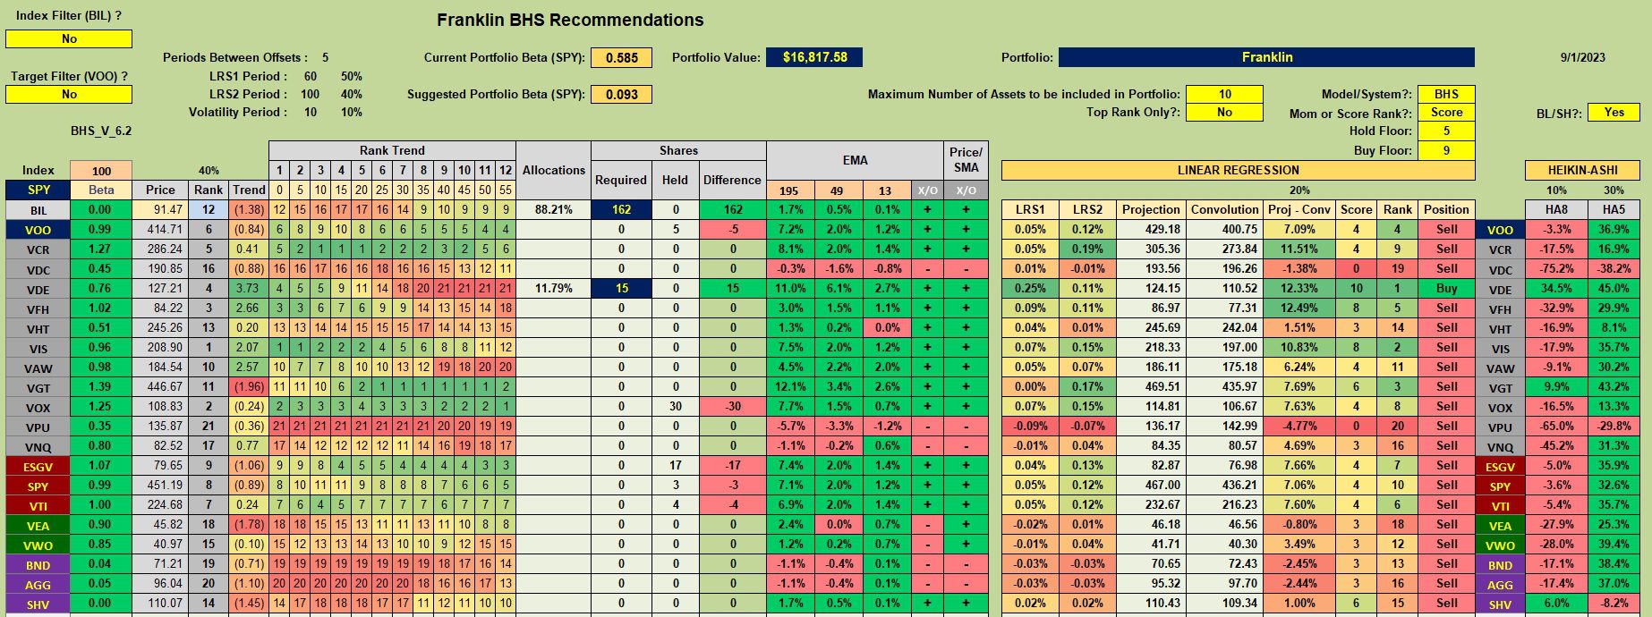Screen dimensions: 1652x617
Task: Click the Rank Trend column group header
Action: [x=392, y=150]
